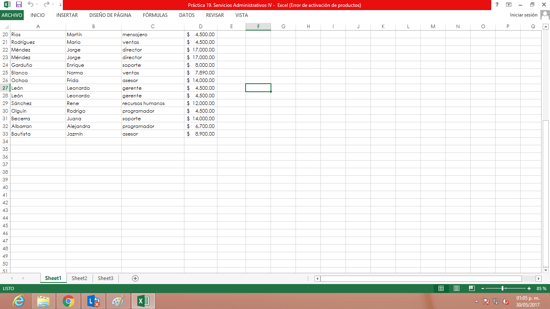Launch Google Chrome from taskbar

pos(68,301)
